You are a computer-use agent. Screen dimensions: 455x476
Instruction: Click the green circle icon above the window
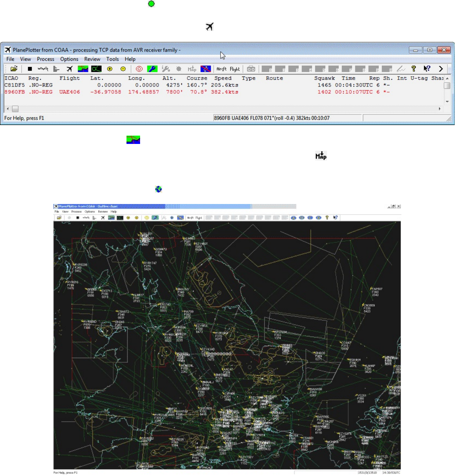click(151, 4)
